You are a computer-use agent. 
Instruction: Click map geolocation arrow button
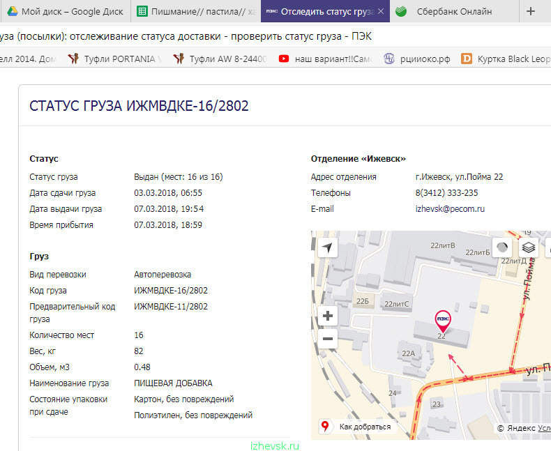[328, 247]
